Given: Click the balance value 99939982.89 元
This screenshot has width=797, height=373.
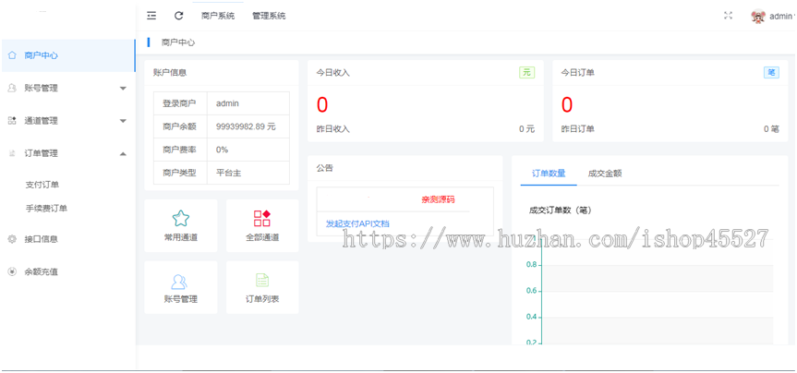Looking at the screenshot, I should 246,126.
